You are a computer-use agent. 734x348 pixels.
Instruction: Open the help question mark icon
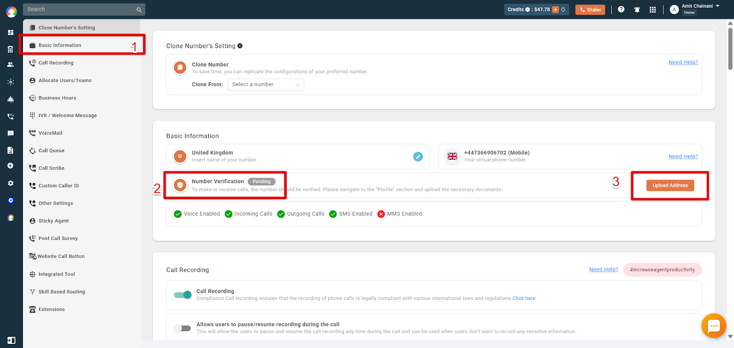coord(621,9)
